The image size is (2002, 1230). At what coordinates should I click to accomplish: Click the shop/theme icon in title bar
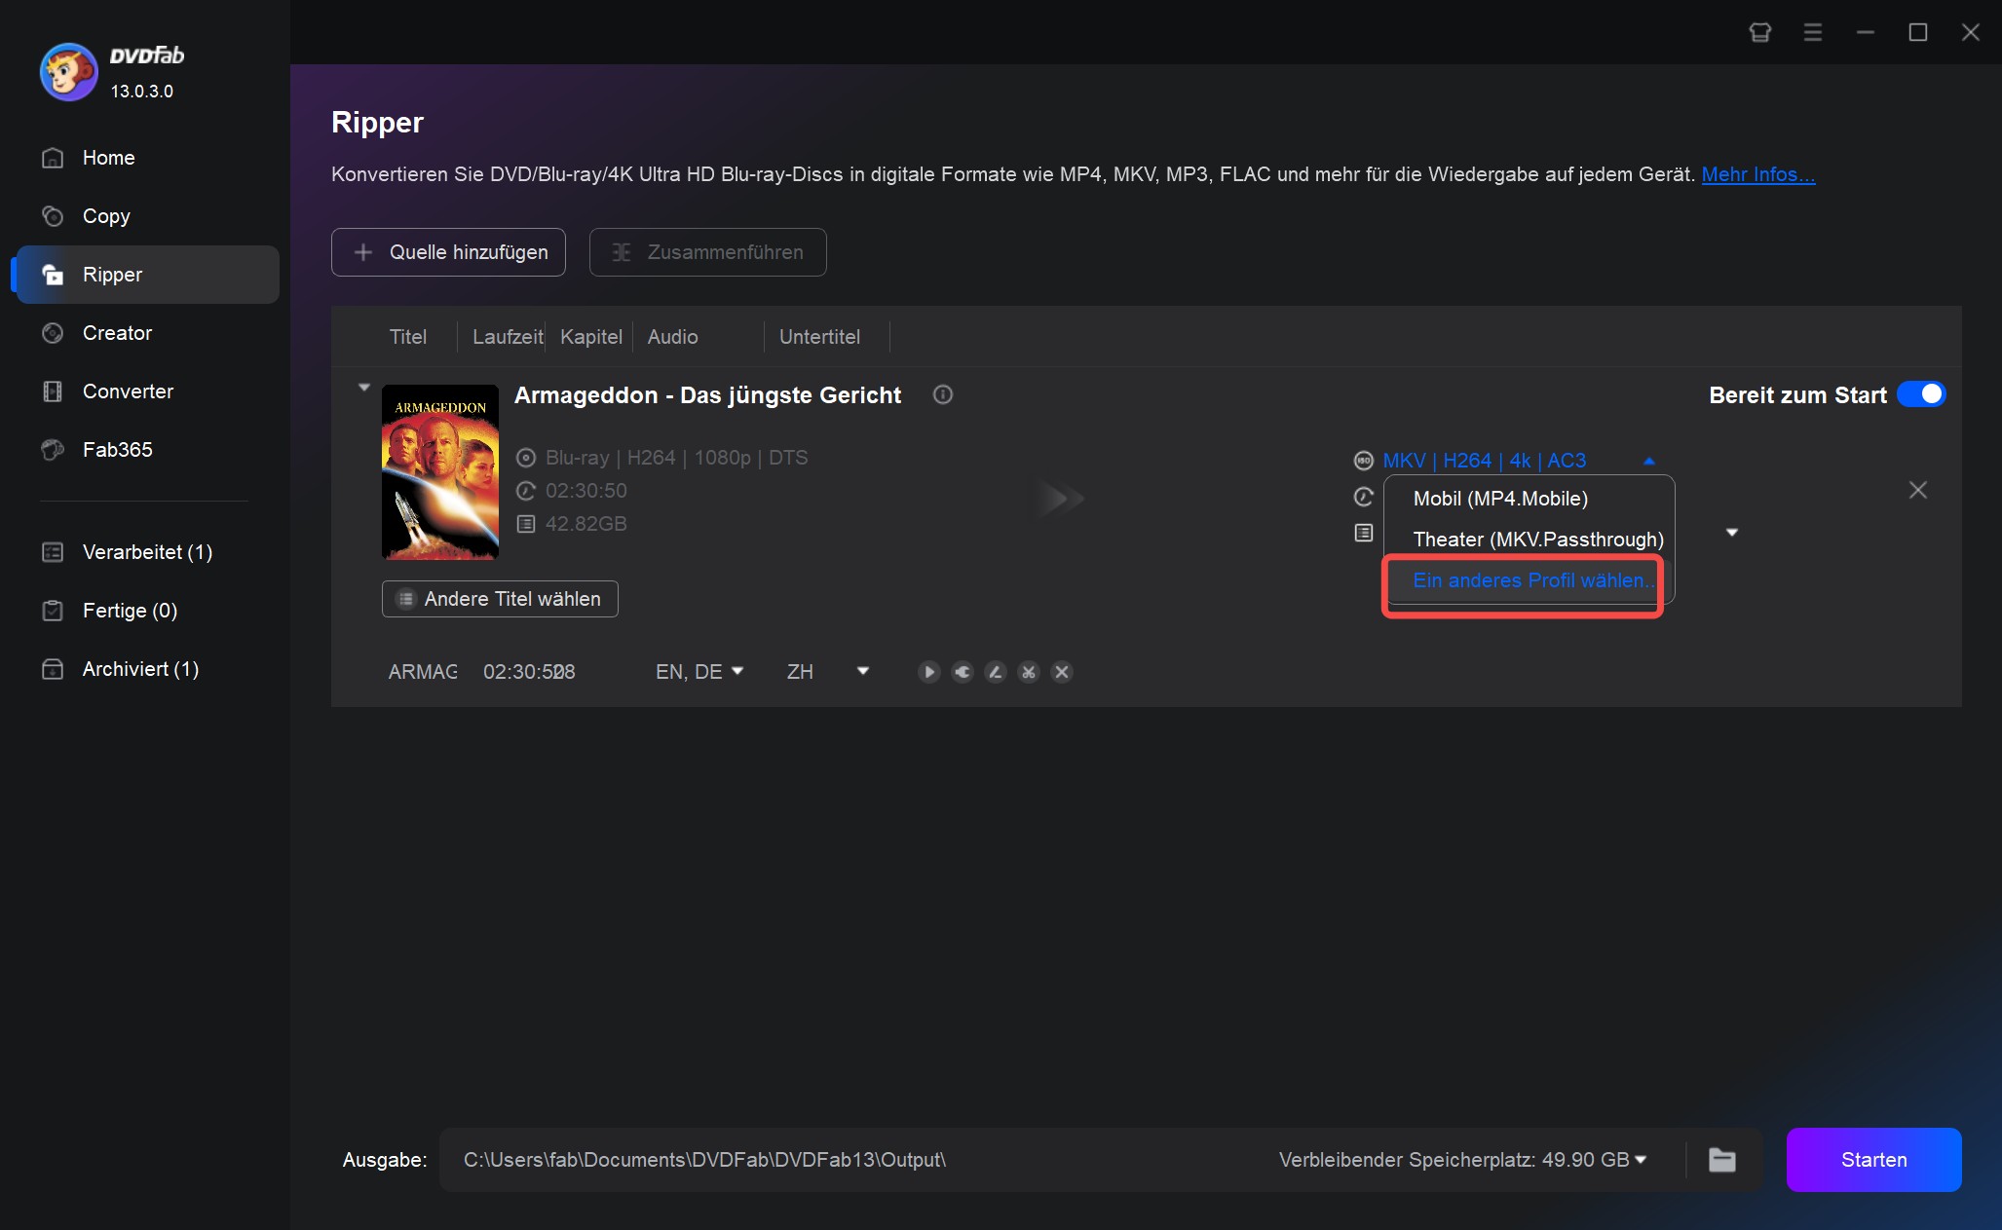[1760, 32]
